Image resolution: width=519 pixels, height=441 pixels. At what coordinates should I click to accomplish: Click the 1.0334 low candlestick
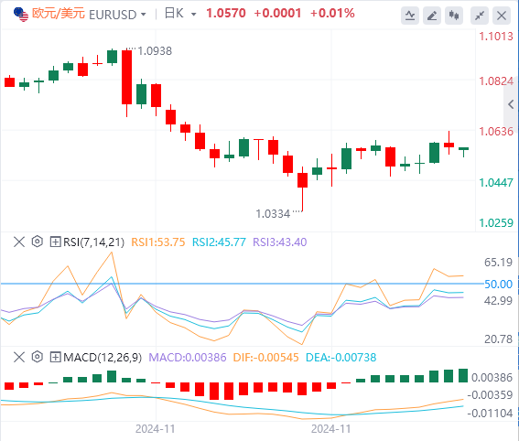(303, 188)
